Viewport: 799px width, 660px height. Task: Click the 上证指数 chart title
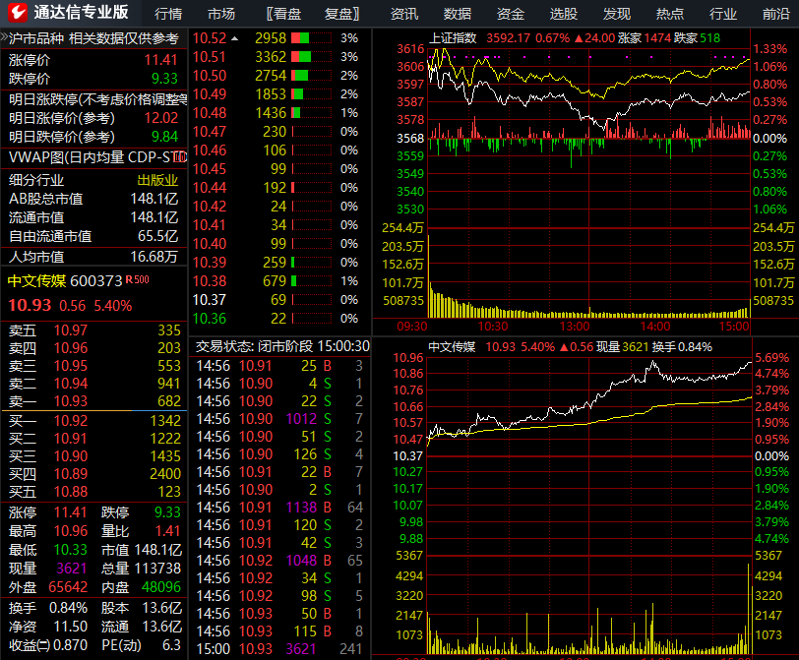pyautogui.click(x=453, y=38)
